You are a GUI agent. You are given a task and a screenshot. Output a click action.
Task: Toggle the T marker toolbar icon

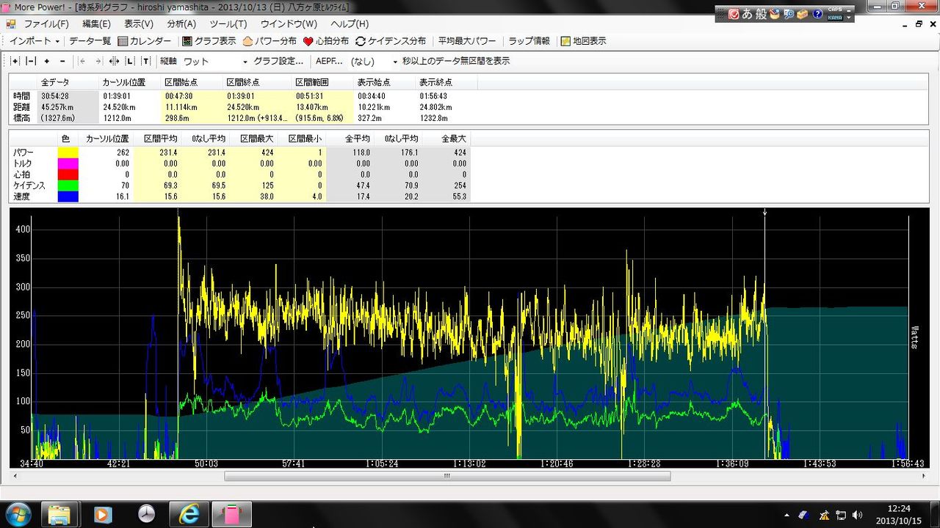pos(146,62)
